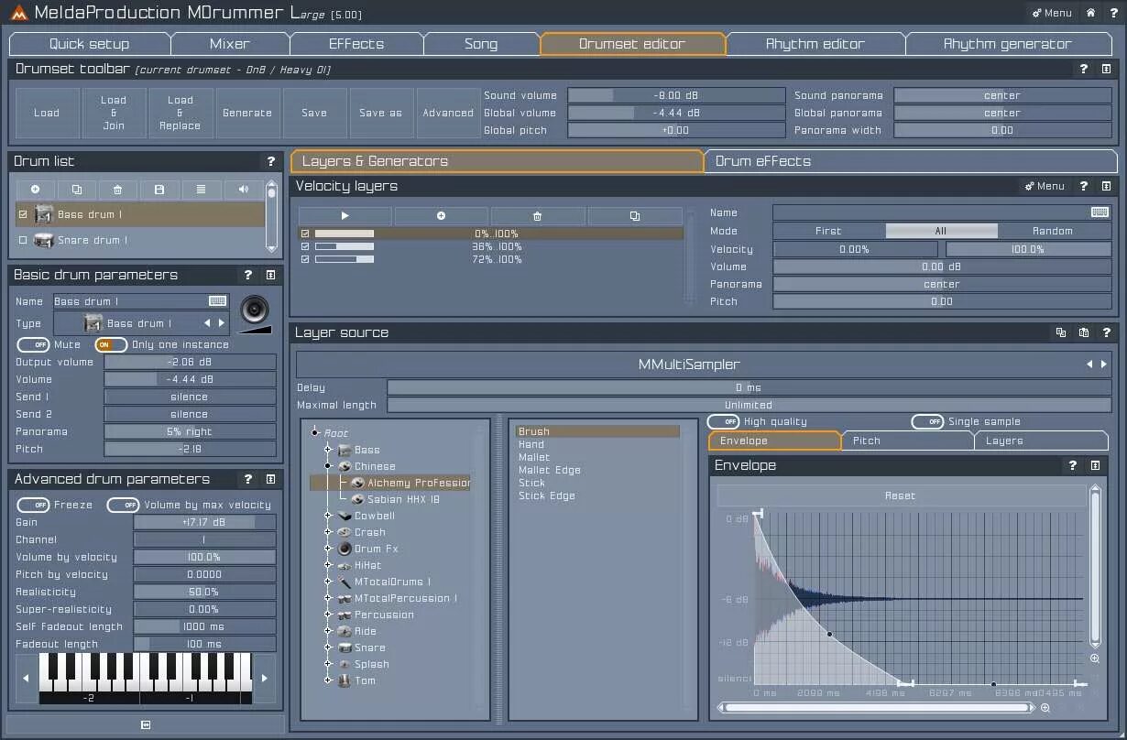
Task: Toggle Volume by max velocity switch
Action: (x=123, y=505)
